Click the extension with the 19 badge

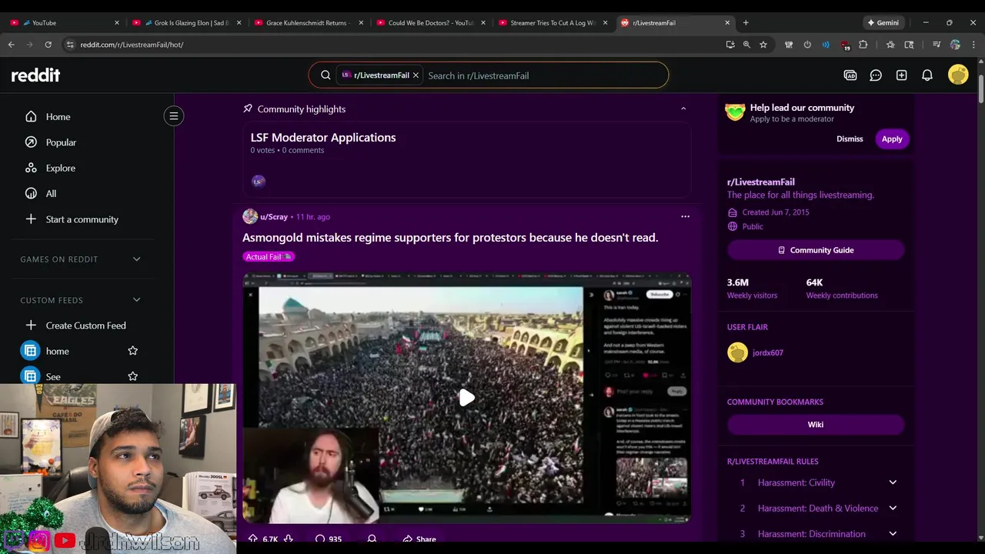pos(845,45)
